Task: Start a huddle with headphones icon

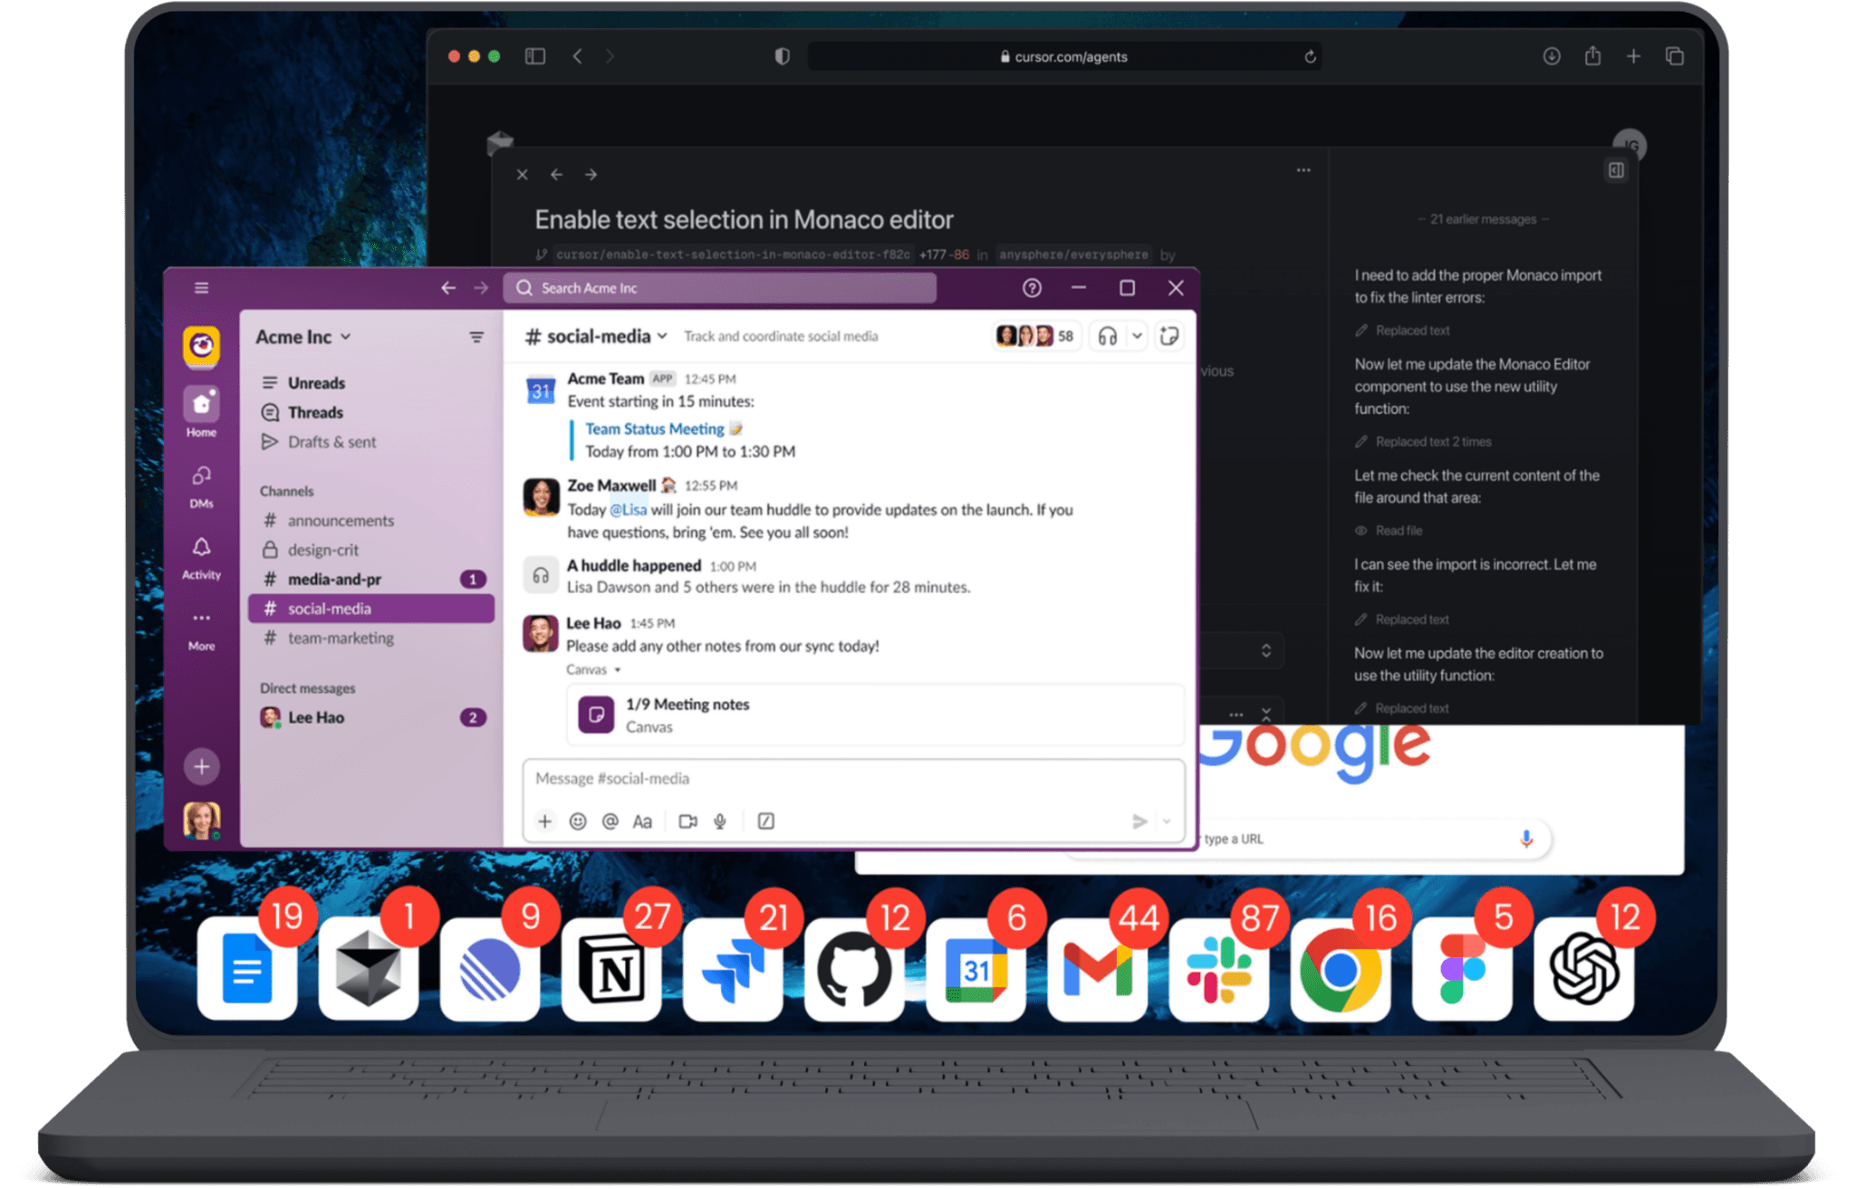Action: (1107, 337)
